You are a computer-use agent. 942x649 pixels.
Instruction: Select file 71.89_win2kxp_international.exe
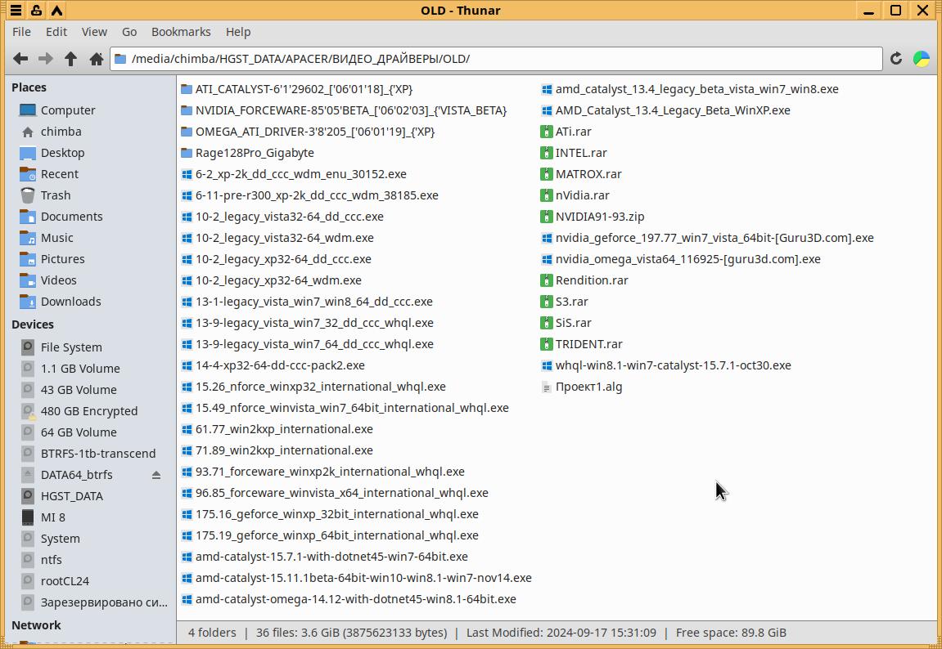284,450
